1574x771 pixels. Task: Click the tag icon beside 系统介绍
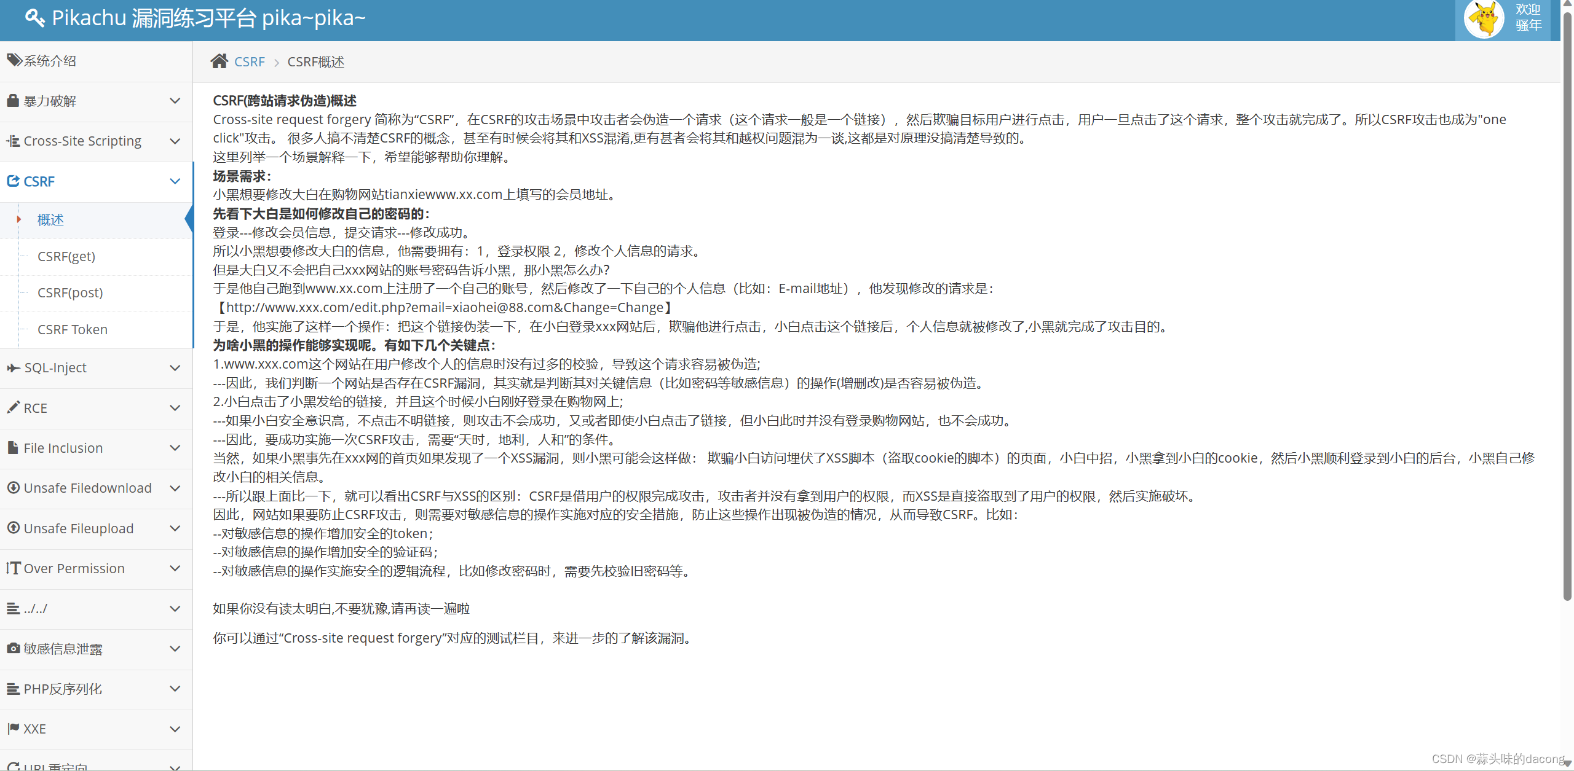[14, 60]
